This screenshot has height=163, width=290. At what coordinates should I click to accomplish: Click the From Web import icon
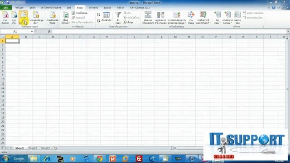[x=14, y=17]
